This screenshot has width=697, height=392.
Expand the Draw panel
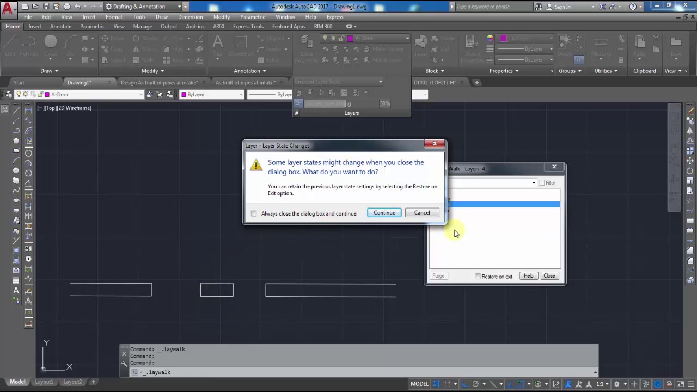click(x=49, y=71)
